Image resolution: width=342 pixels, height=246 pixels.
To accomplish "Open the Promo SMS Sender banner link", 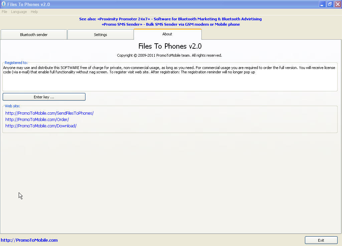I will (171, 24).
